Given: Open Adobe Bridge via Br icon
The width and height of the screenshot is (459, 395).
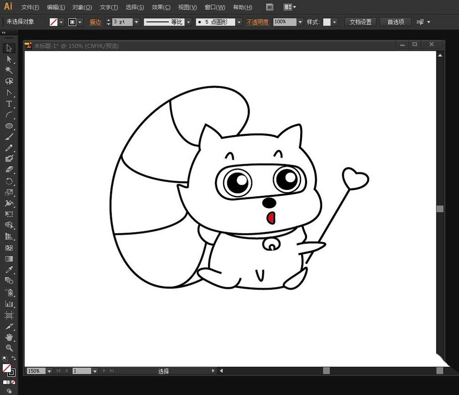Looking at the screenshot, I should point(269,7).
